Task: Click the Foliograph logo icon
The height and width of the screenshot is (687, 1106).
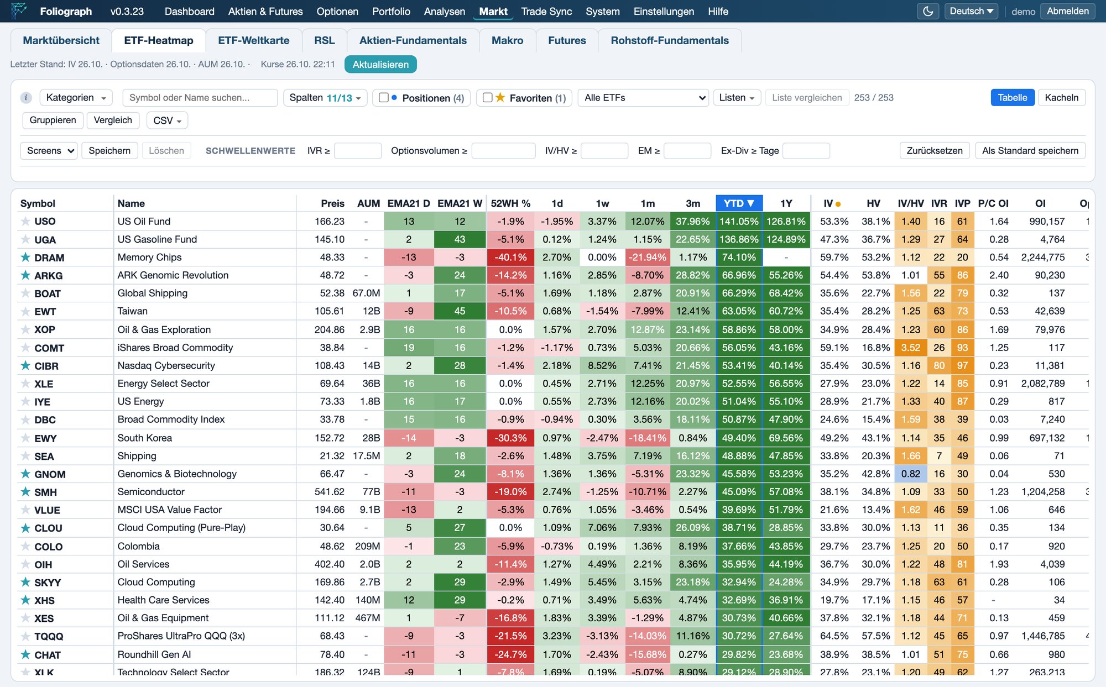Action: tap(18, 11)
